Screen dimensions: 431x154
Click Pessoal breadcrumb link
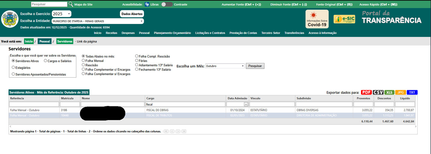[x=44, y=41]
